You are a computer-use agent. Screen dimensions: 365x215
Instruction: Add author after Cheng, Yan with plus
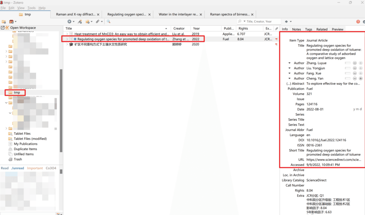pyautogui.click(x=361, y=79)
